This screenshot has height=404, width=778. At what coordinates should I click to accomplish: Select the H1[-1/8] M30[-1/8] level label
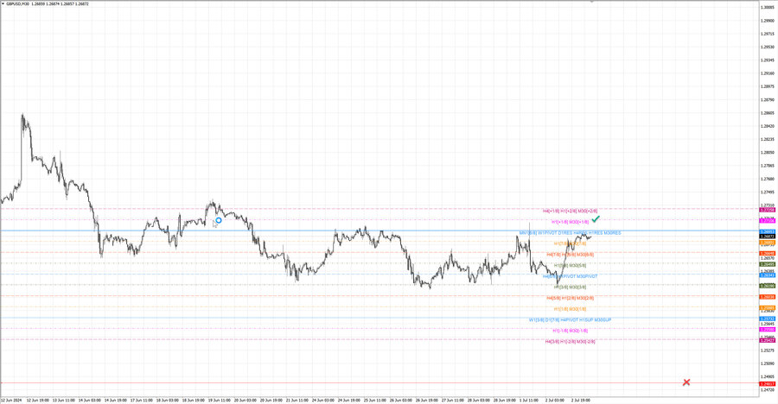click(x=571, y=331)
